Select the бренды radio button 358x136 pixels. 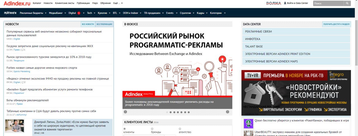click(x=152, y=129)
